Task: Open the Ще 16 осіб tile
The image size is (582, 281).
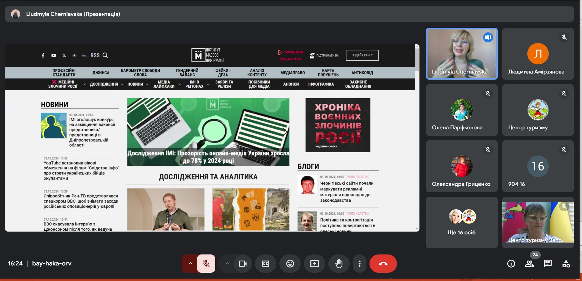Action: click(x=461, y=222)
